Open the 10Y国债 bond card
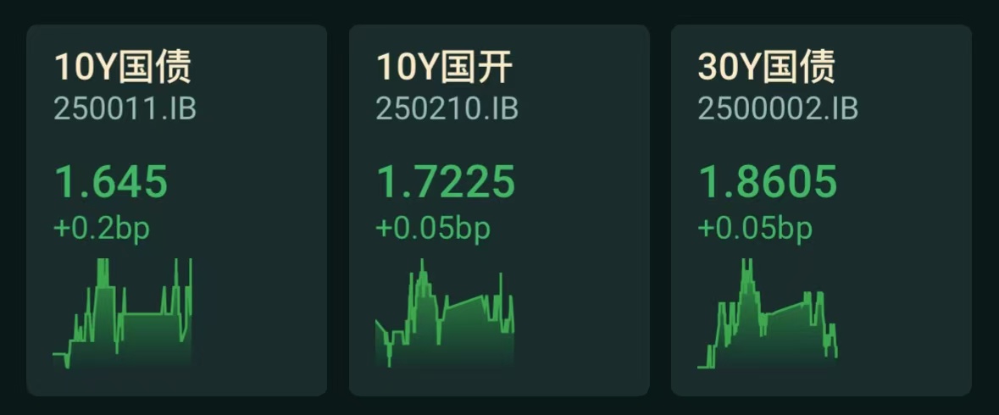This screenshot has height=415, width=999. point(176,210)
